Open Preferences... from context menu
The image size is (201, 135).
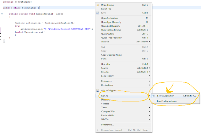[x=123, y=125]
